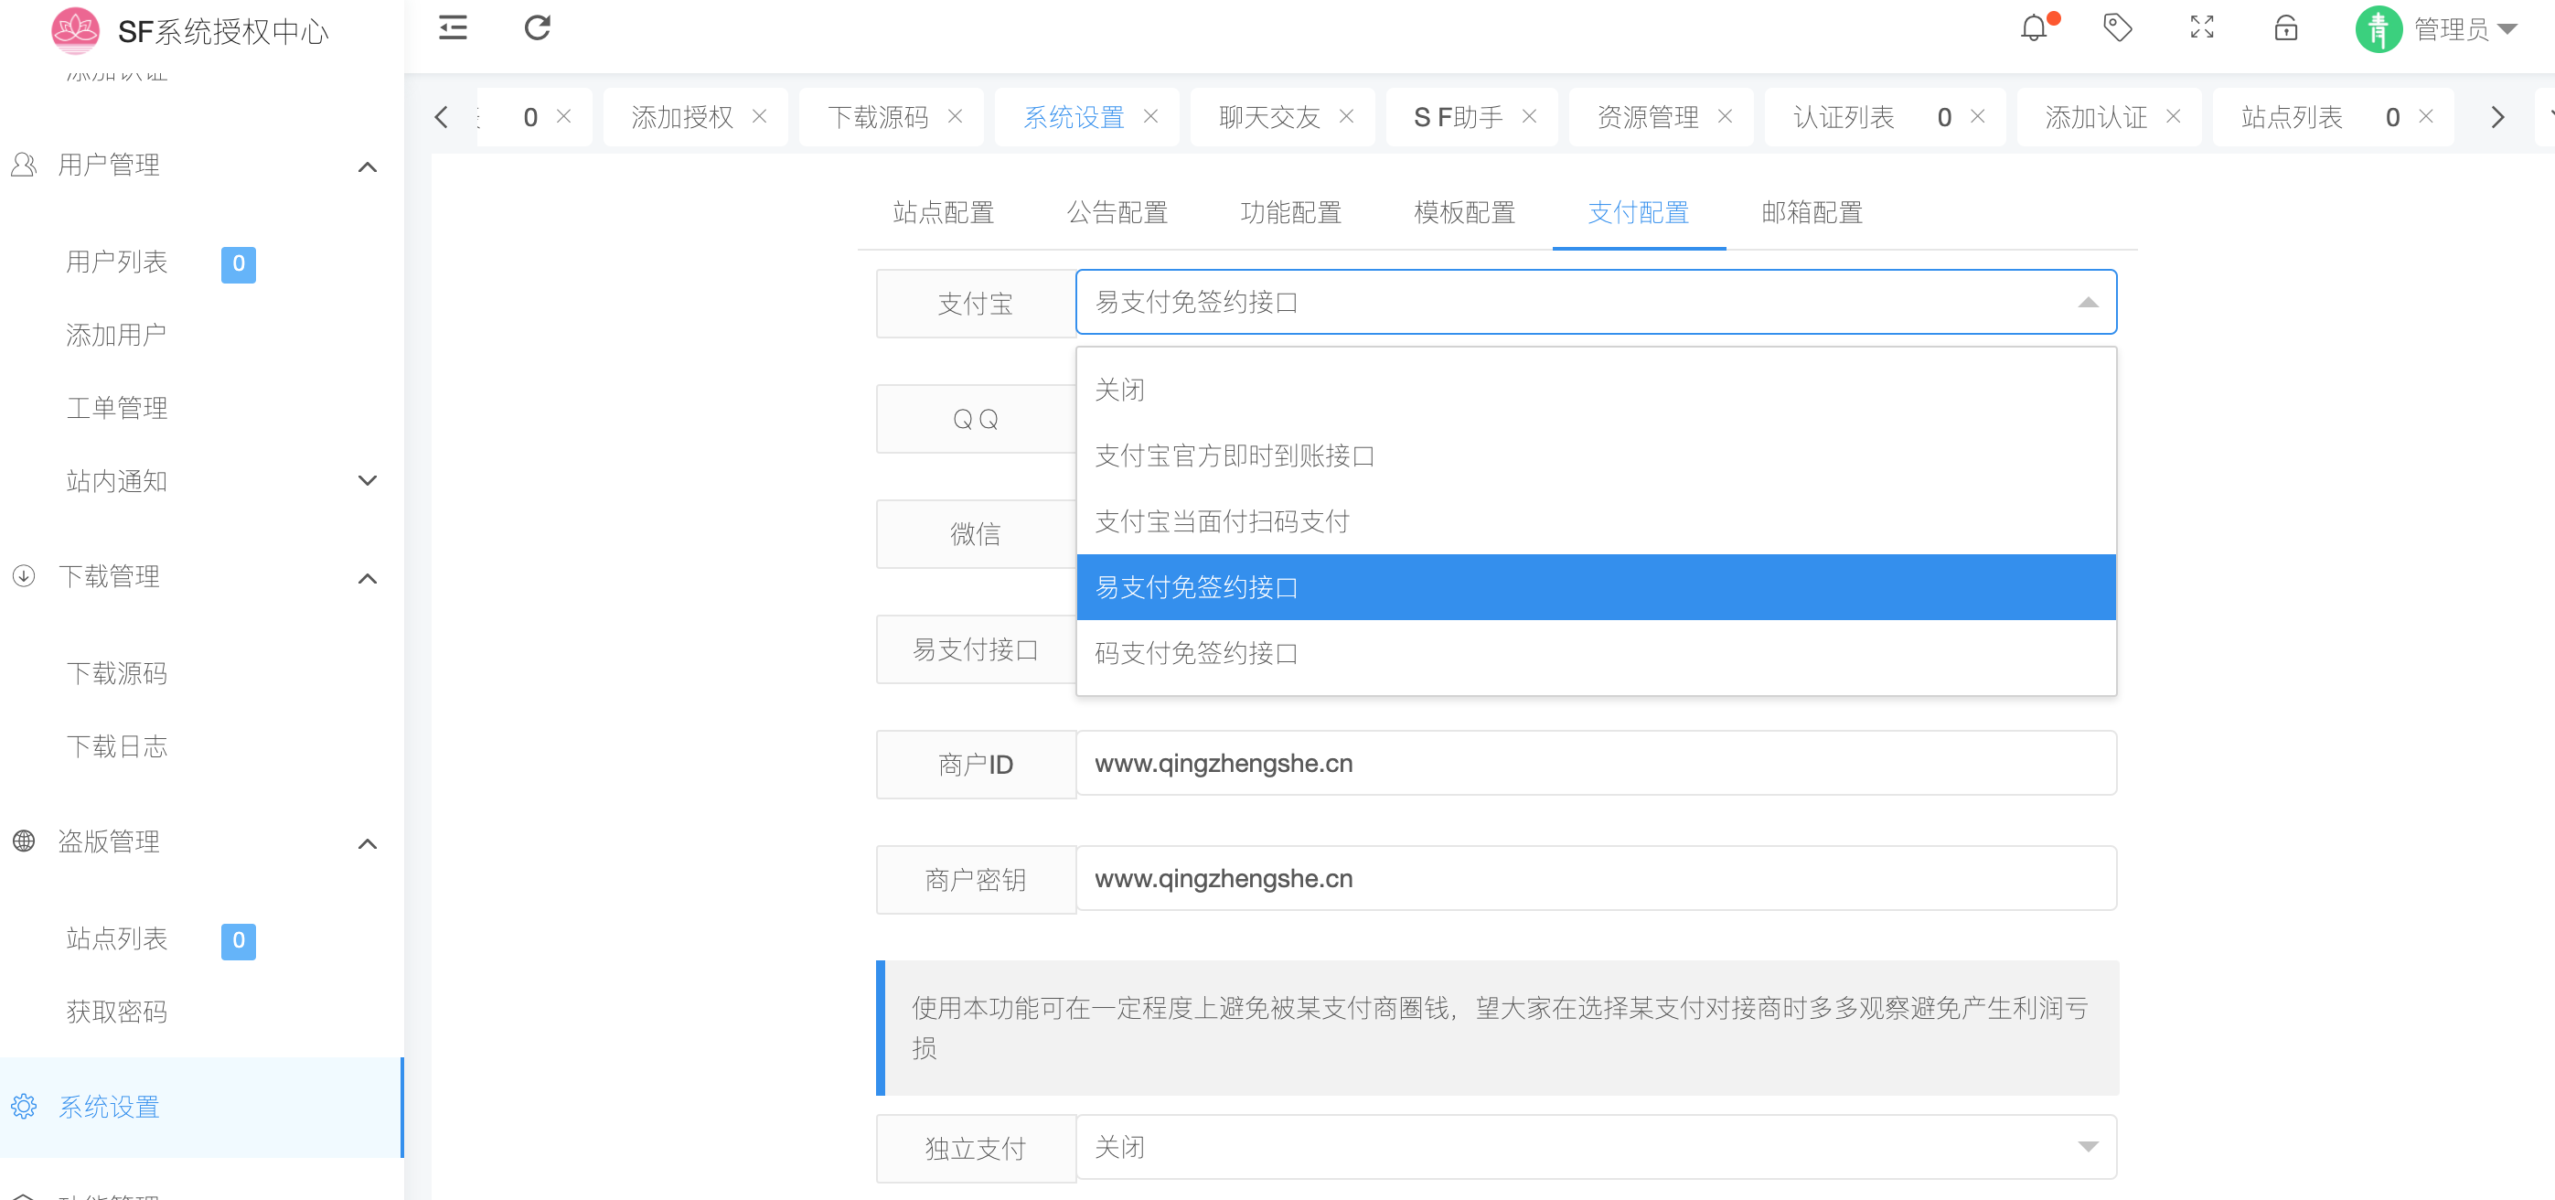Click the 系统设置 gear icon
The height and width of the screenshot is (1200, 2555).
24,1107
